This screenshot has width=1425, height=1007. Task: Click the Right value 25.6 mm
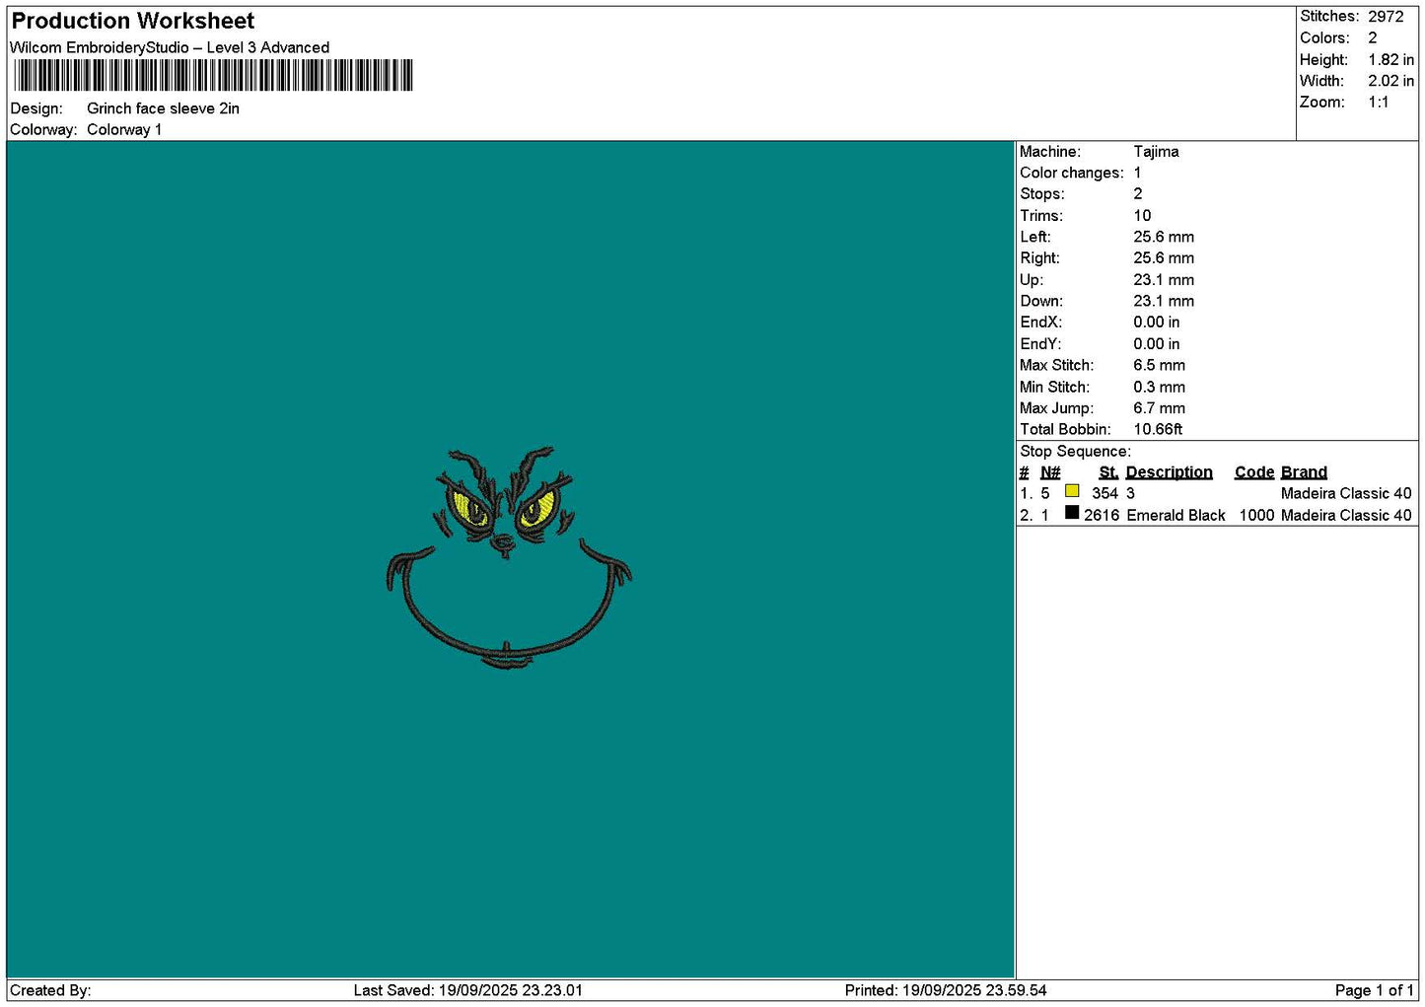coord(1164,258)
